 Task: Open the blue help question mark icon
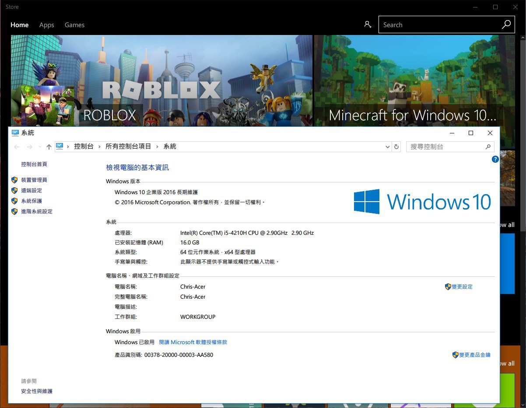click(x=495, y=159)
